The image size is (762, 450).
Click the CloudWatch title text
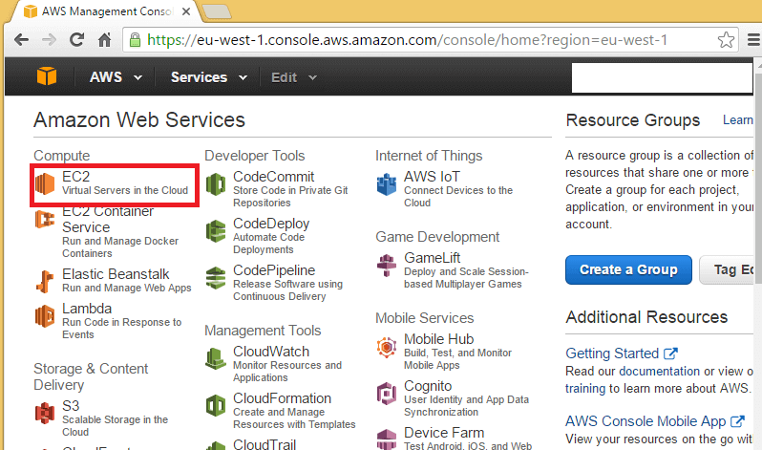[271, 352]
